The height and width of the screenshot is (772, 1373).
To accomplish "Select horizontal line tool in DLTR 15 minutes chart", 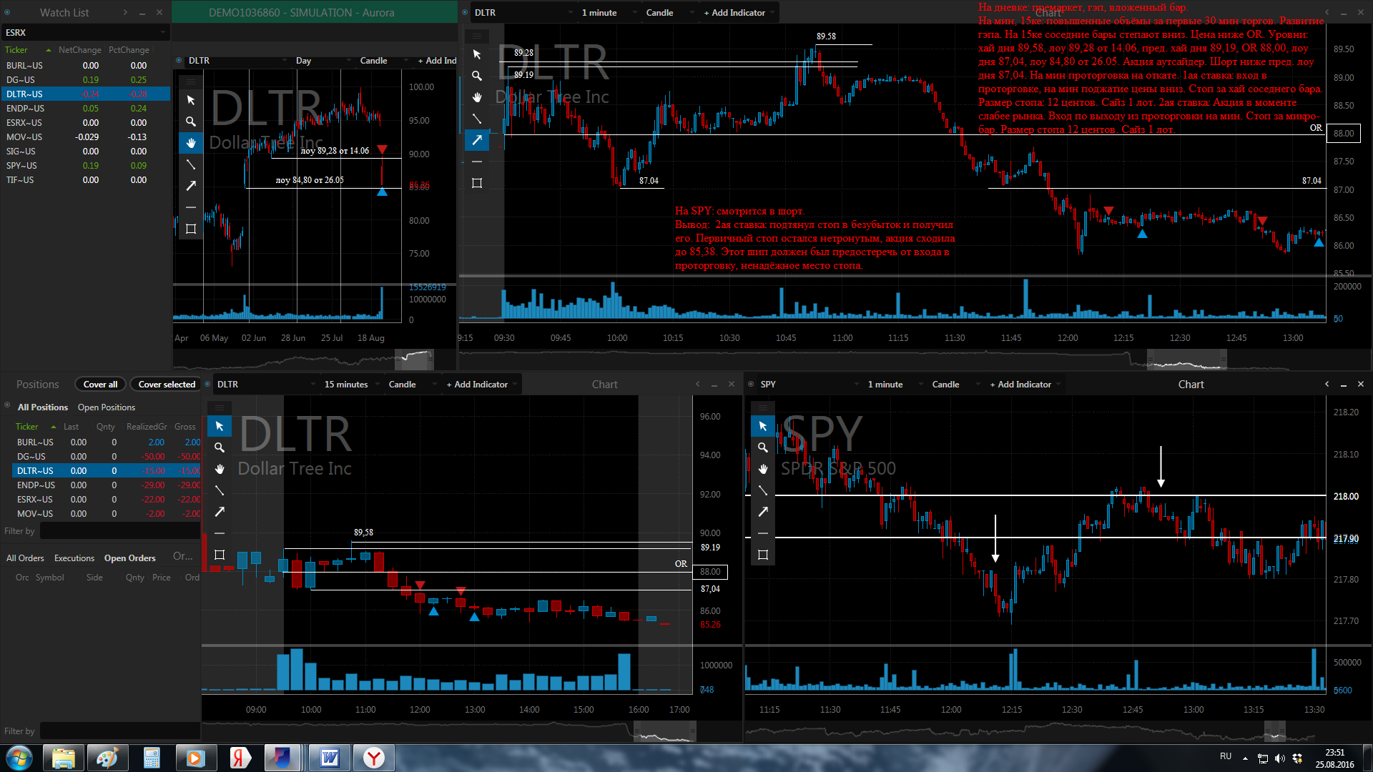I will point(220,533).
